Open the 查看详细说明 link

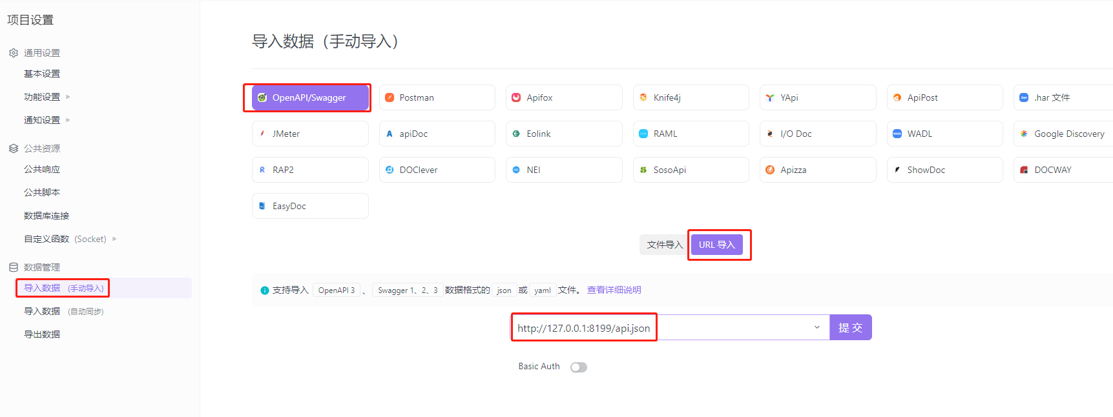pyautogui.click(x=614, y=290)
